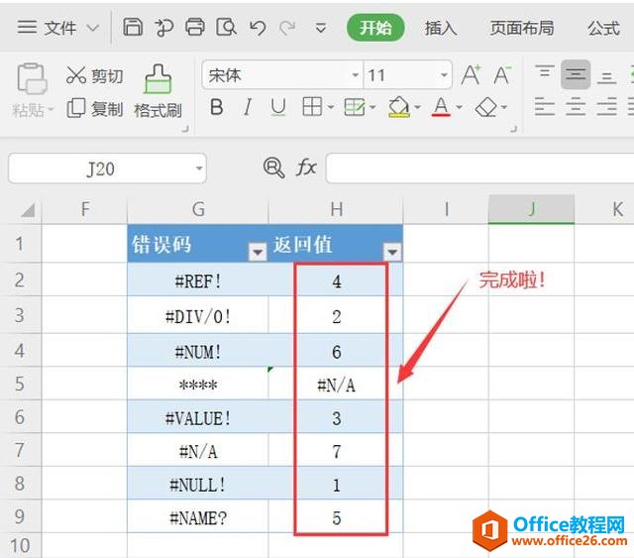Click the Undo arrow
The height and width of the screenshot is (558, 634).
258,28
